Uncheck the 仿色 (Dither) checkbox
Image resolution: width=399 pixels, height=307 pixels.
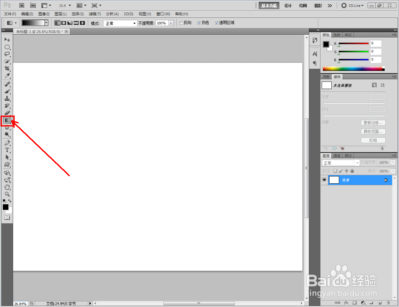199,23
